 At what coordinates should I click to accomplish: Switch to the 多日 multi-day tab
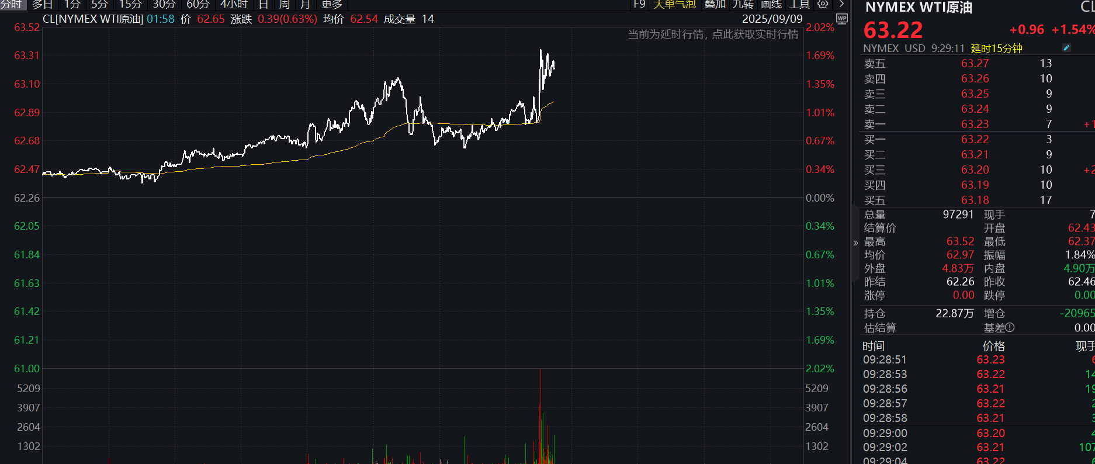coord(42,4)
